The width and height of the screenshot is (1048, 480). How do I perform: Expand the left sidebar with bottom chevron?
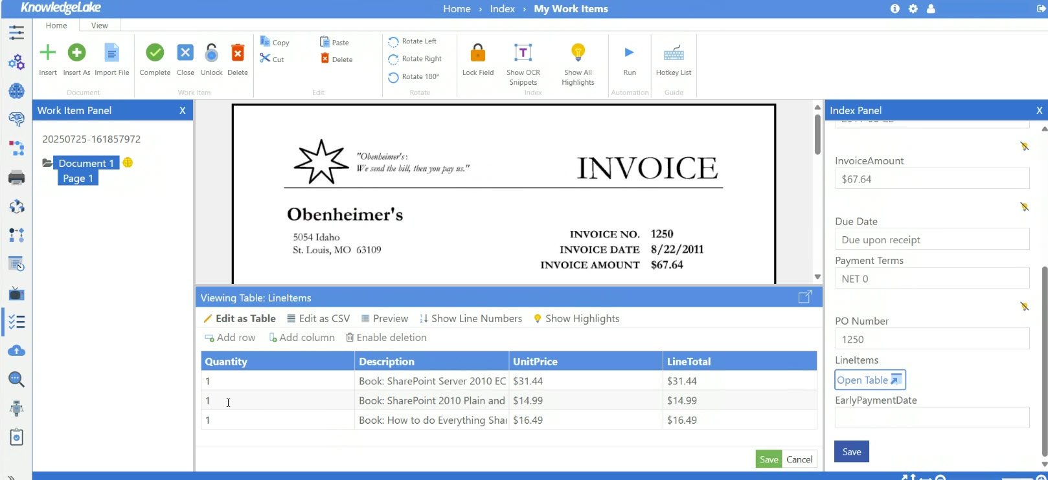pos(11,477)
